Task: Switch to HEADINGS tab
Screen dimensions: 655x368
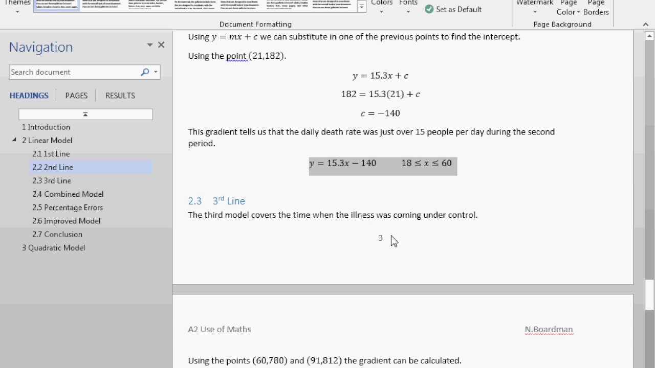Action: 29,96
